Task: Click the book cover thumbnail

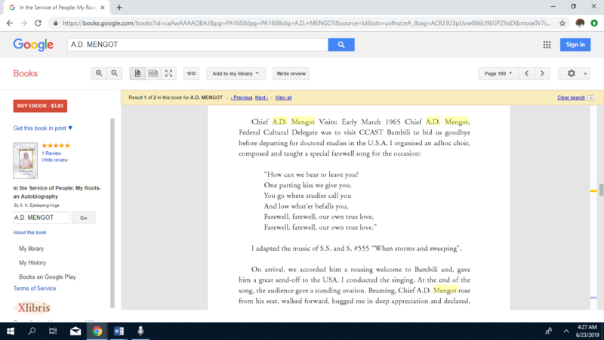Action: (26, 161)
